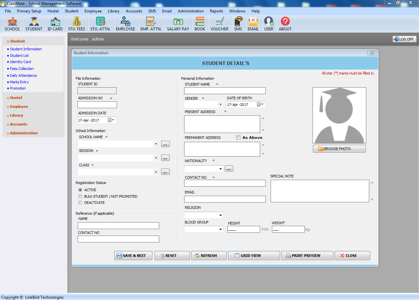Select the ACTIVE registration status
Viewport: 419px width, 300px height.
(80, 190)
